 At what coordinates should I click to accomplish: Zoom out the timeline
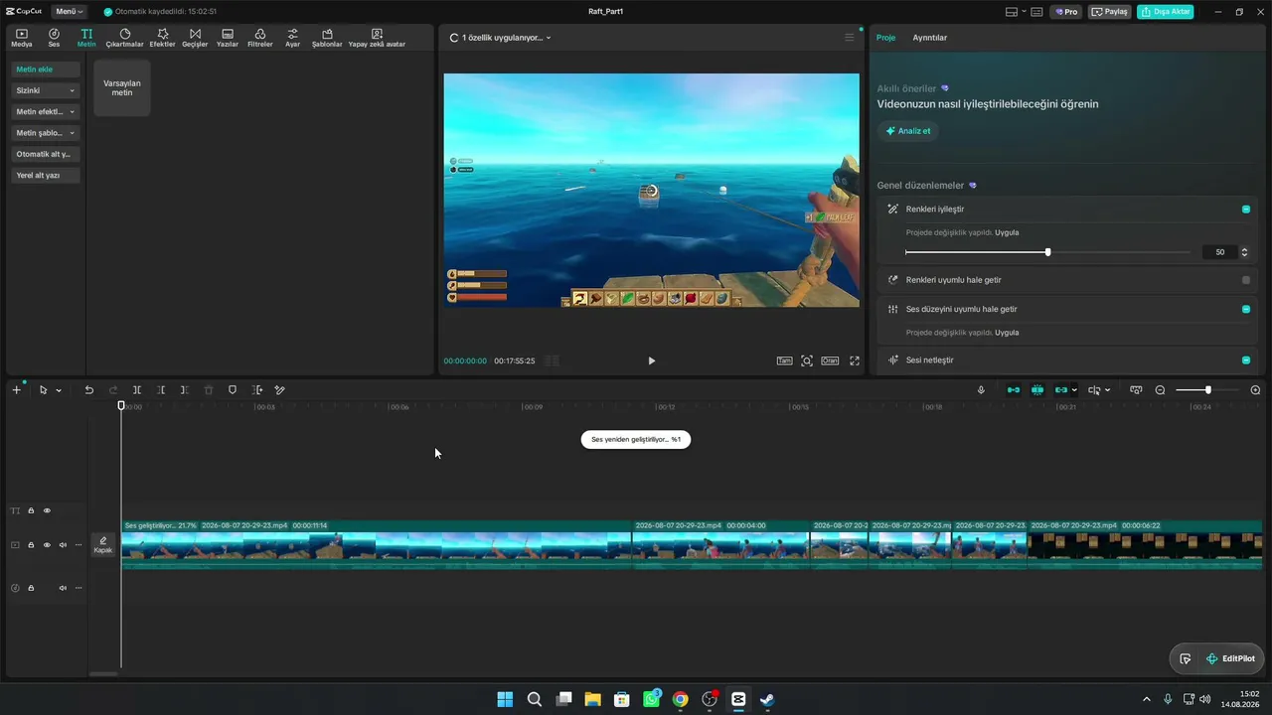coord(1160,390)
